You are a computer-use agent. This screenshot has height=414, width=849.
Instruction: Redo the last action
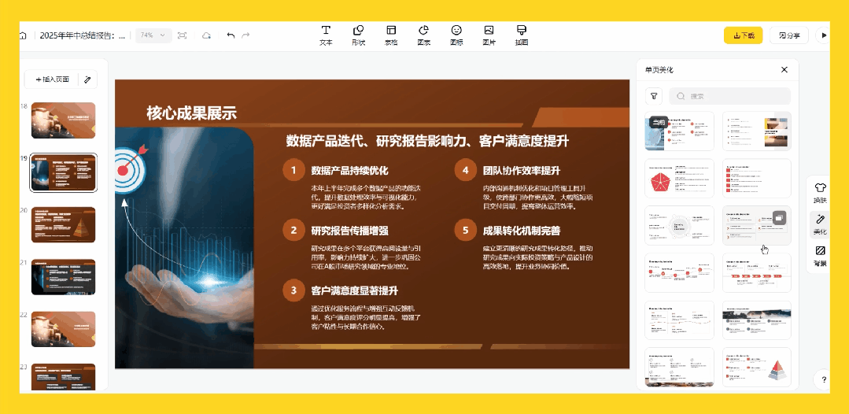tap(245, 35)
